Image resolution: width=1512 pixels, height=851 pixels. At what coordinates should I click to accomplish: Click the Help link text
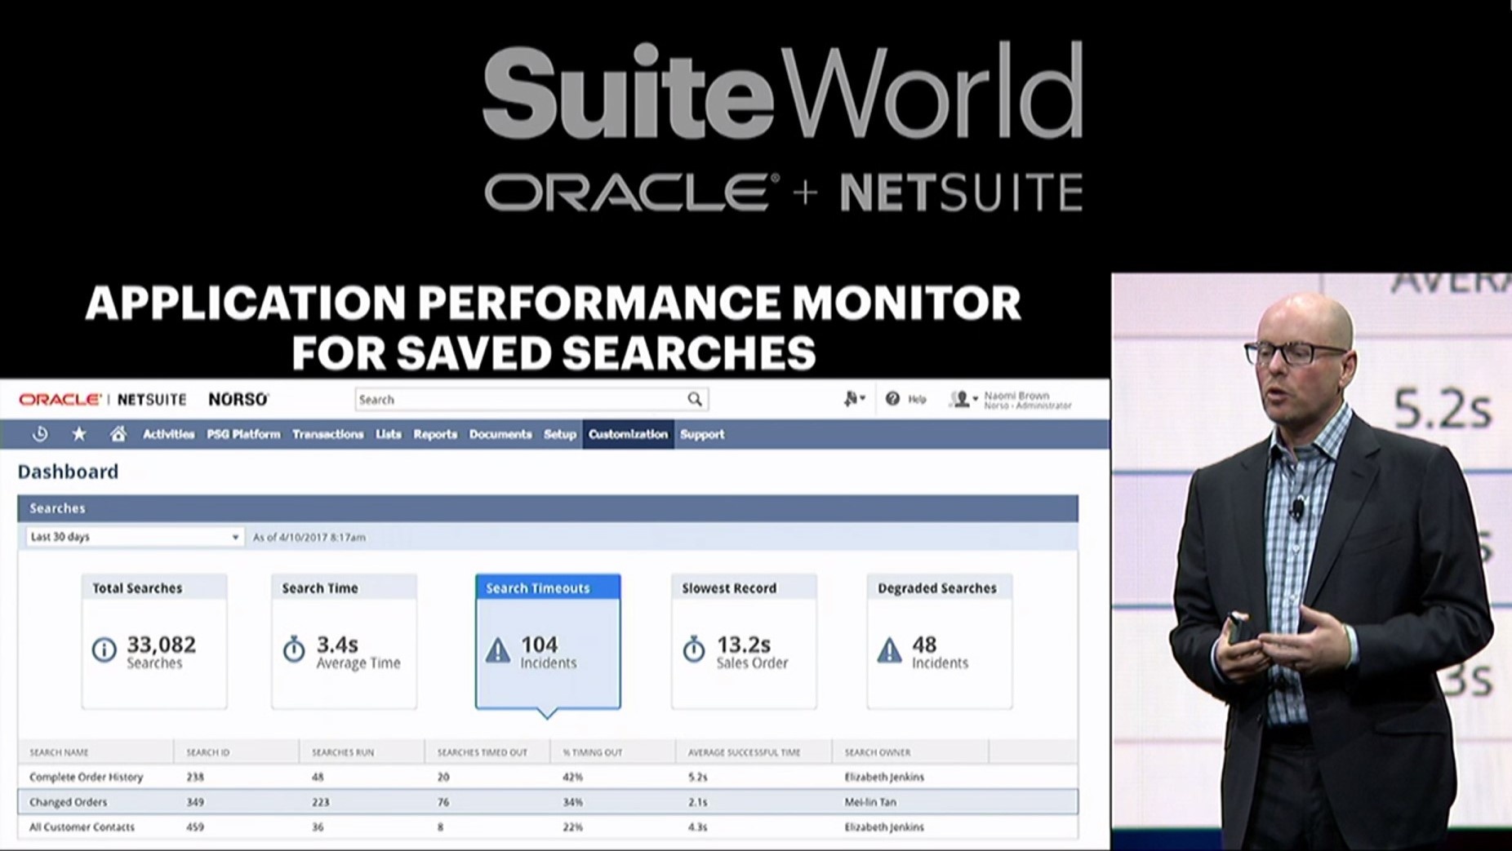point(917,399)
